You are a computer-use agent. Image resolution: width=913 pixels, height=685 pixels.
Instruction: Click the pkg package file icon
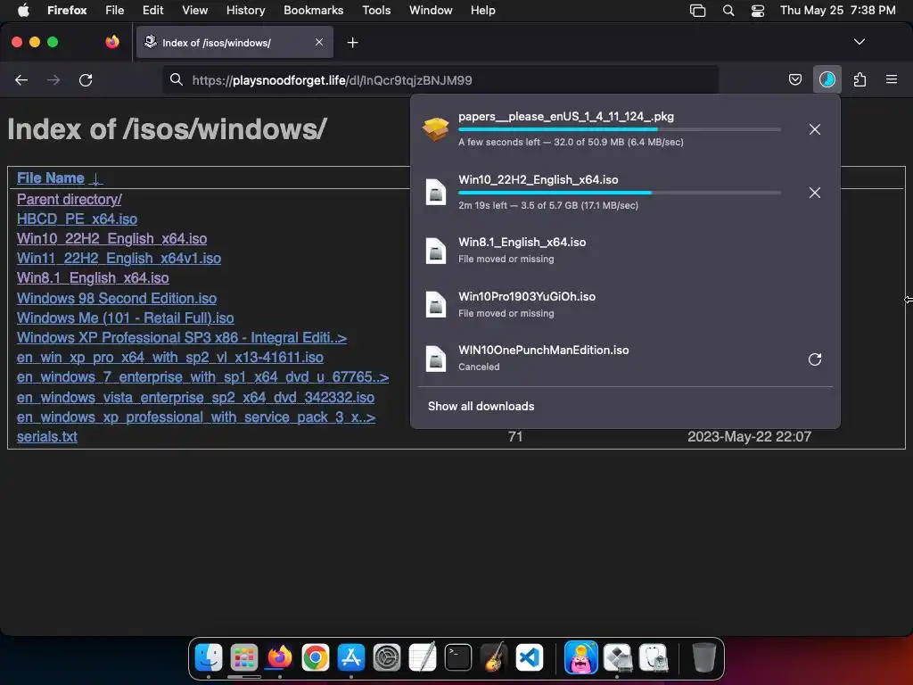point(435,129)
